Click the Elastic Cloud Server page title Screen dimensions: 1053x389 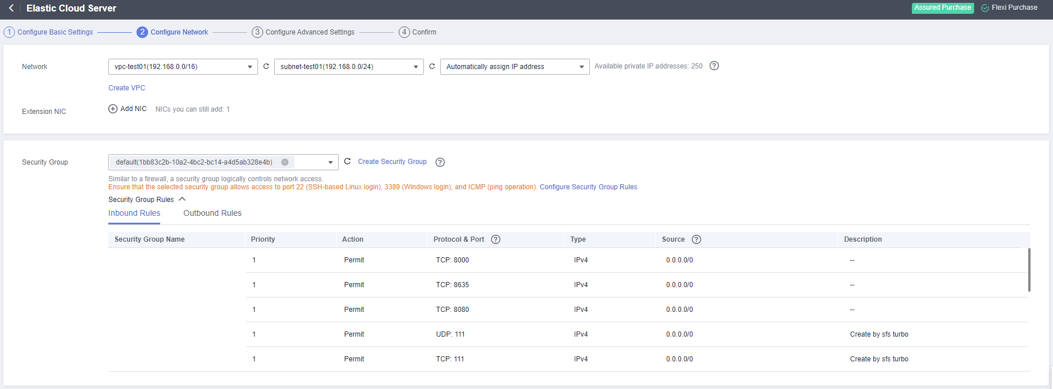pyautogui.click(x=71, y=8)
